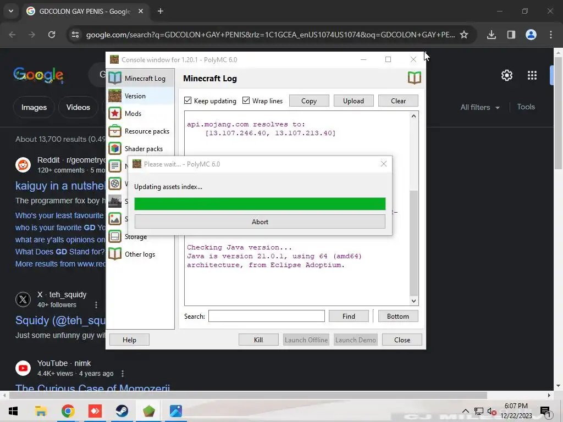Click the Version grass block icon

tap(115, 96)
